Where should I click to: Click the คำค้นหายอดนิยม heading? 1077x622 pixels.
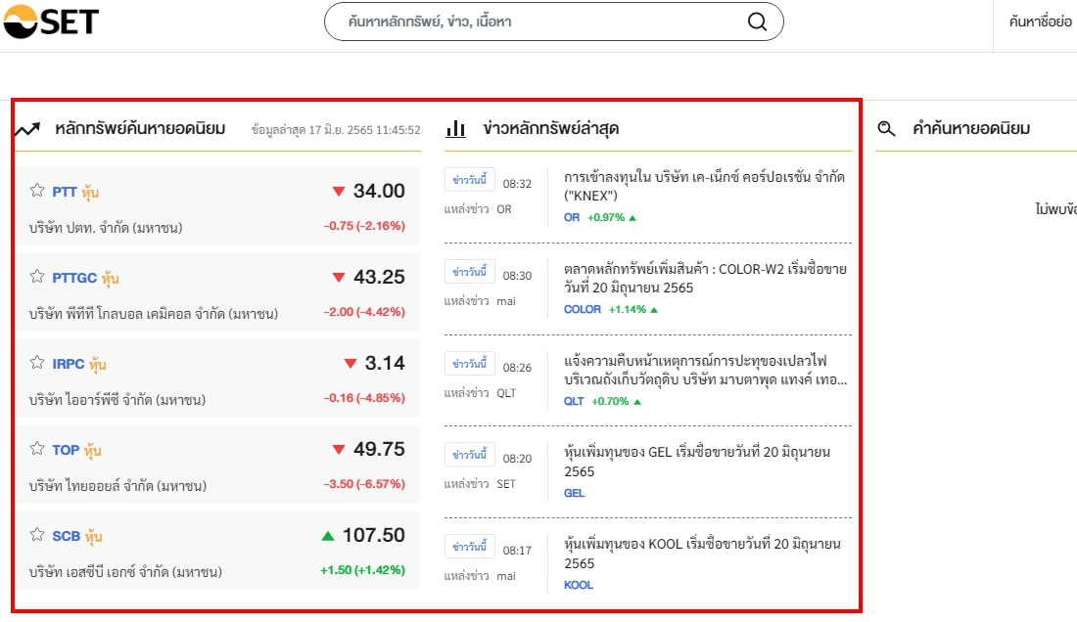pos(971,128)
